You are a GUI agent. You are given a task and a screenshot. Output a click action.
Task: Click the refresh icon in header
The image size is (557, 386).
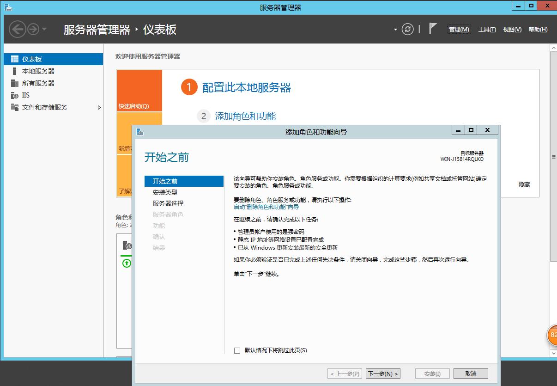tap(407, 30)
